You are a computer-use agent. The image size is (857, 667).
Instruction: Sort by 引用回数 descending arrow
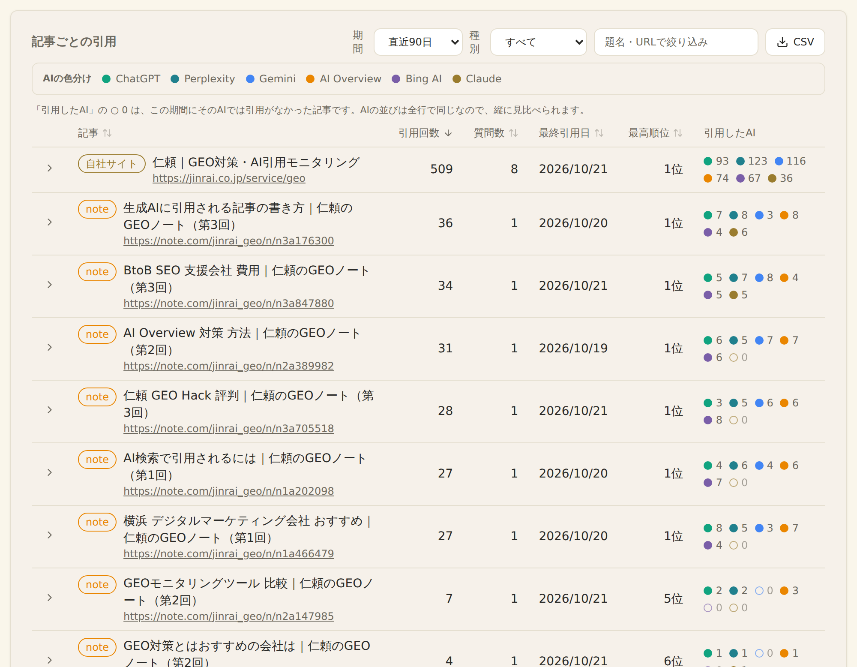point(448,133)
